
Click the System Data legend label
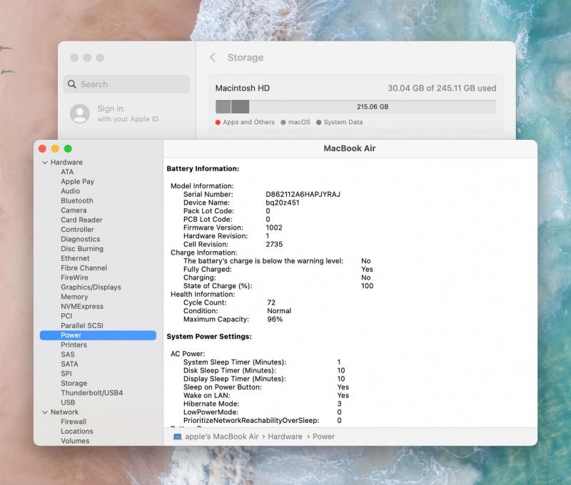pyautogui.click(x=343, y=122)
